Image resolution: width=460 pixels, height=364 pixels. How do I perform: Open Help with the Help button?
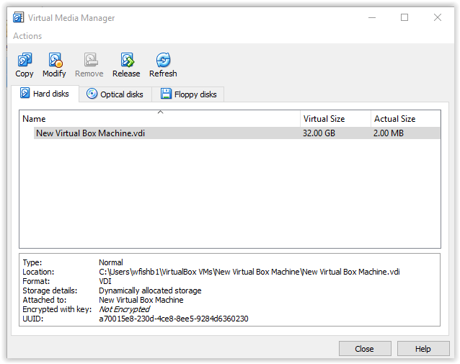coord(423,349)
